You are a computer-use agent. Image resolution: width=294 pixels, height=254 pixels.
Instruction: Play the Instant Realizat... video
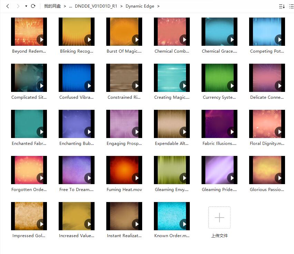tap(137, 224)
